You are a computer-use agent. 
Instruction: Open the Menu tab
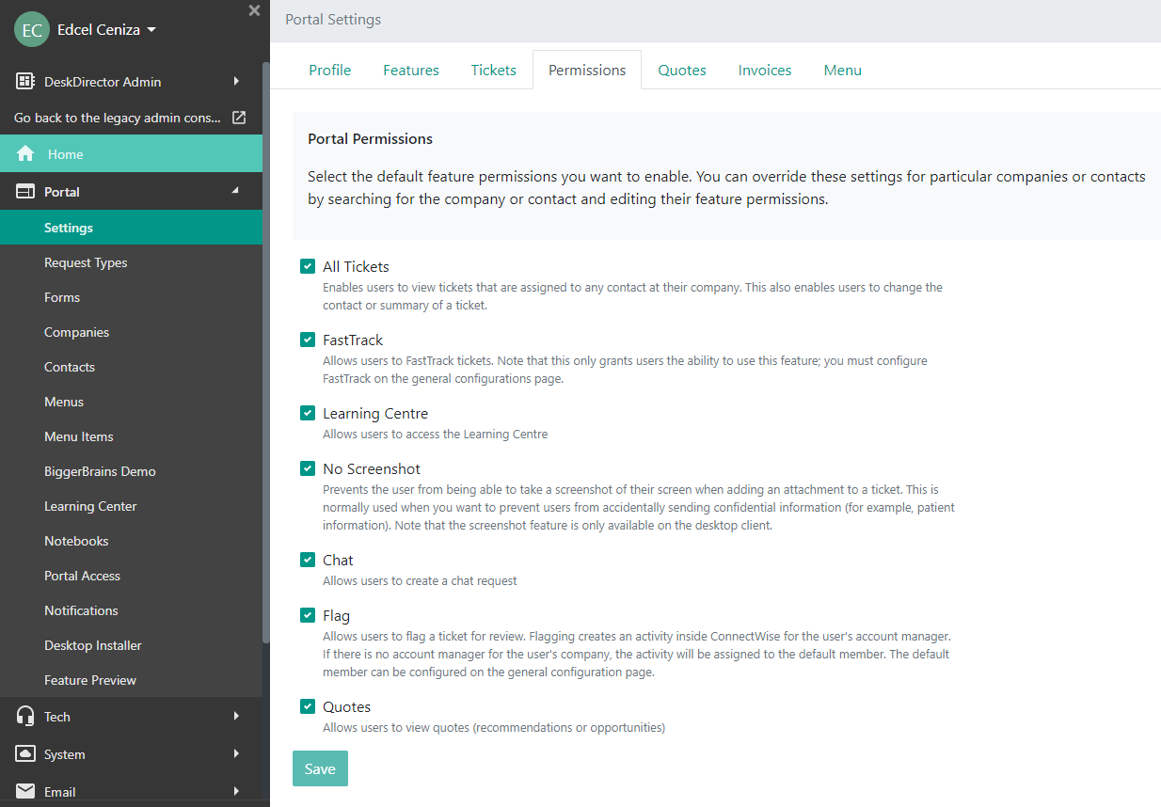pos(843,70)
